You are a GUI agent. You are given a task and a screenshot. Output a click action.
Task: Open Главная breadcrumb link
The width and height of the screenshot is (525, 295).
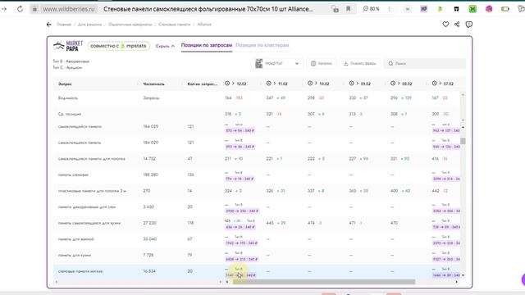click(64, 25)
